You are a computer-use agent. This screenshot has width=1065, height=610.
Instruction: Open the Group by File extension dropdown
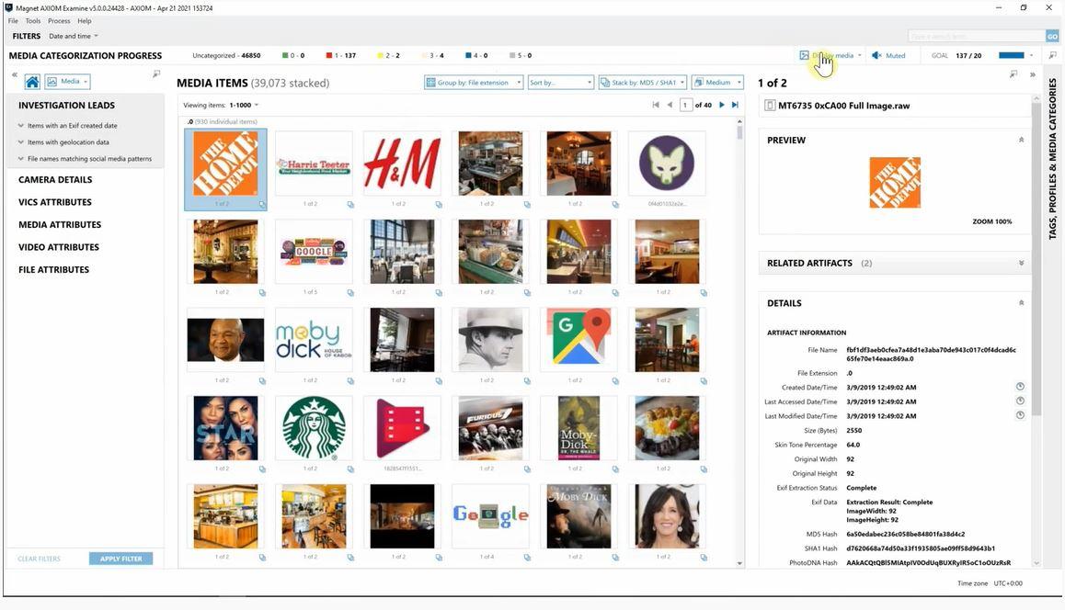(x=474, y=82)
